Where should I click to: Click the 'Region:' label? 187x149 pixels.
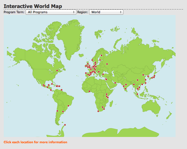(x=83, y=12)
